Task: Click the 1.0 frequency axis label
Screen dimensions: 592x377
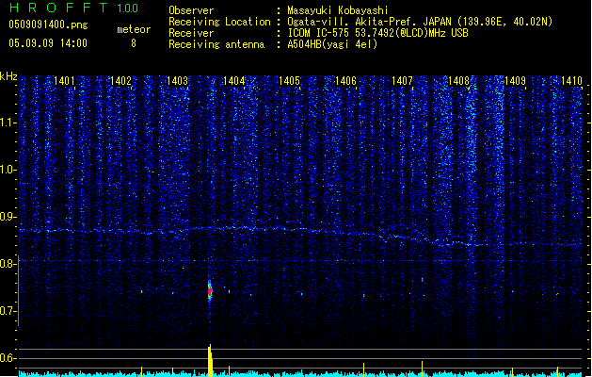Action: click(8, 170)
